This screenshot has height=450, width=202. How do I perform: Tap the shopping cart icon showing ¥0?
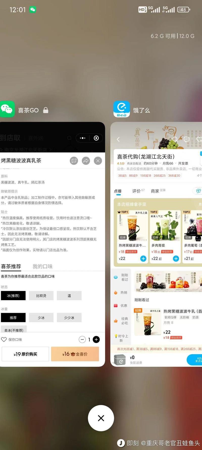120,360
